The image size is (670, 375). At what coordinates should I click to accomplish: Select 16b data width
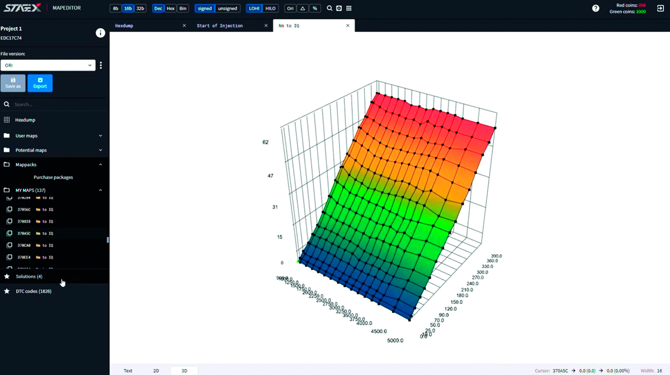coord(128,8)
